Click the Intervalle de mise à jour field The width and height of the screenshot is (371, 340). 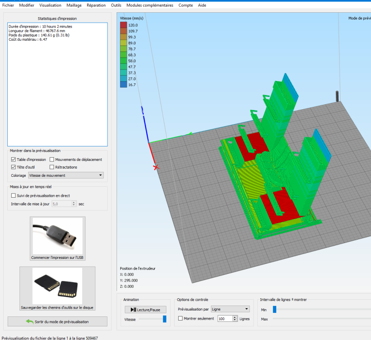62,204
